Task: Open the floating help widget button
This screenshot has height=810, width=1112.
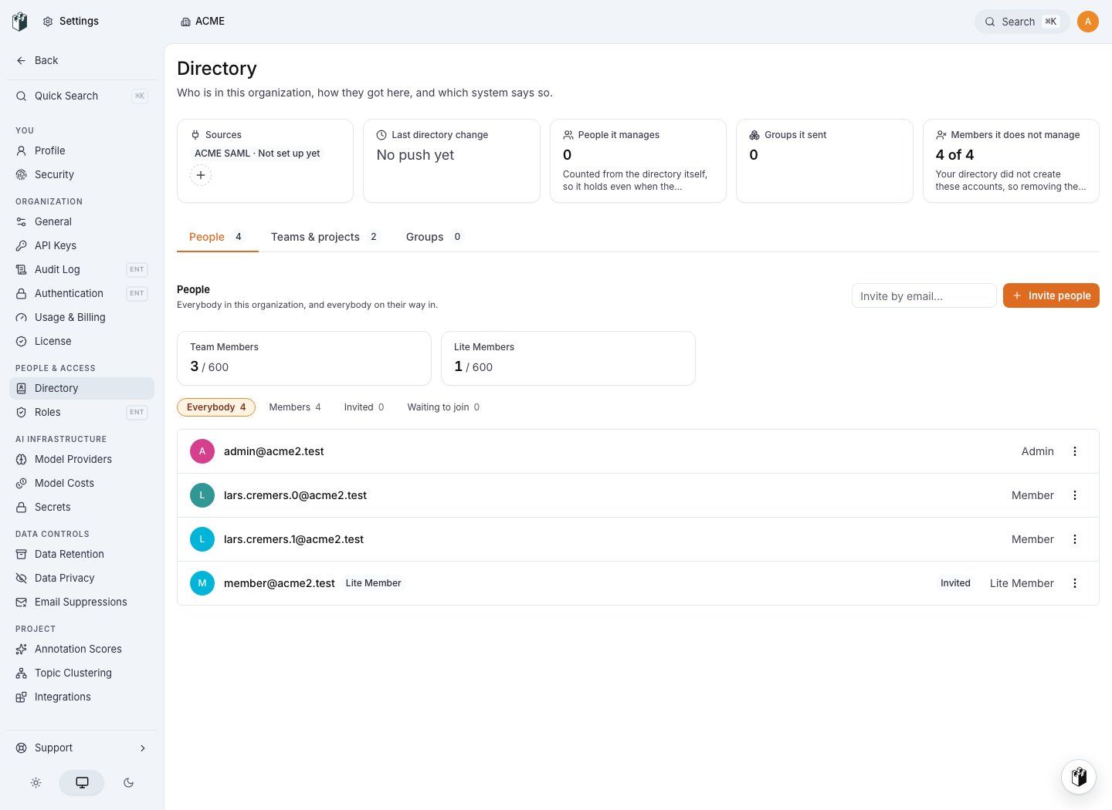Action: (x=1079, y=776)
